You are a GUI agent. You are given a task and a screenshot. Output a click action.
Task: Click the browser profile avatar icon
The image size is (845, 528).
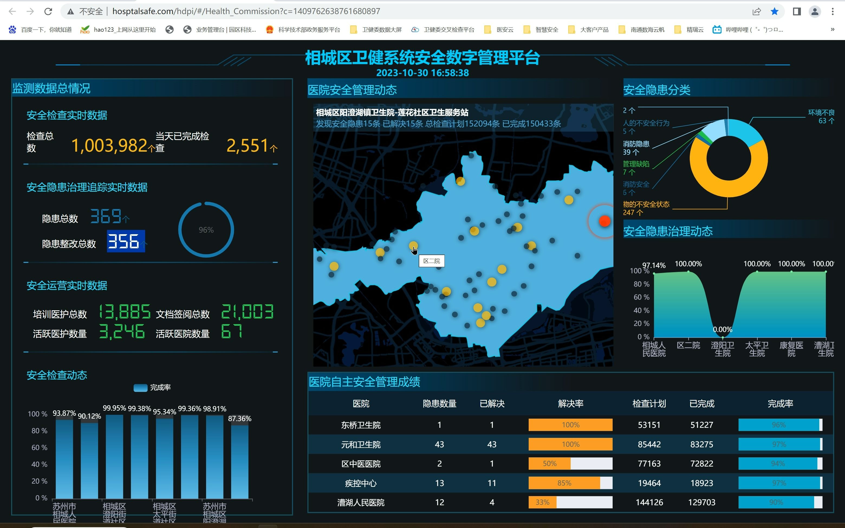tap(815, 11)
